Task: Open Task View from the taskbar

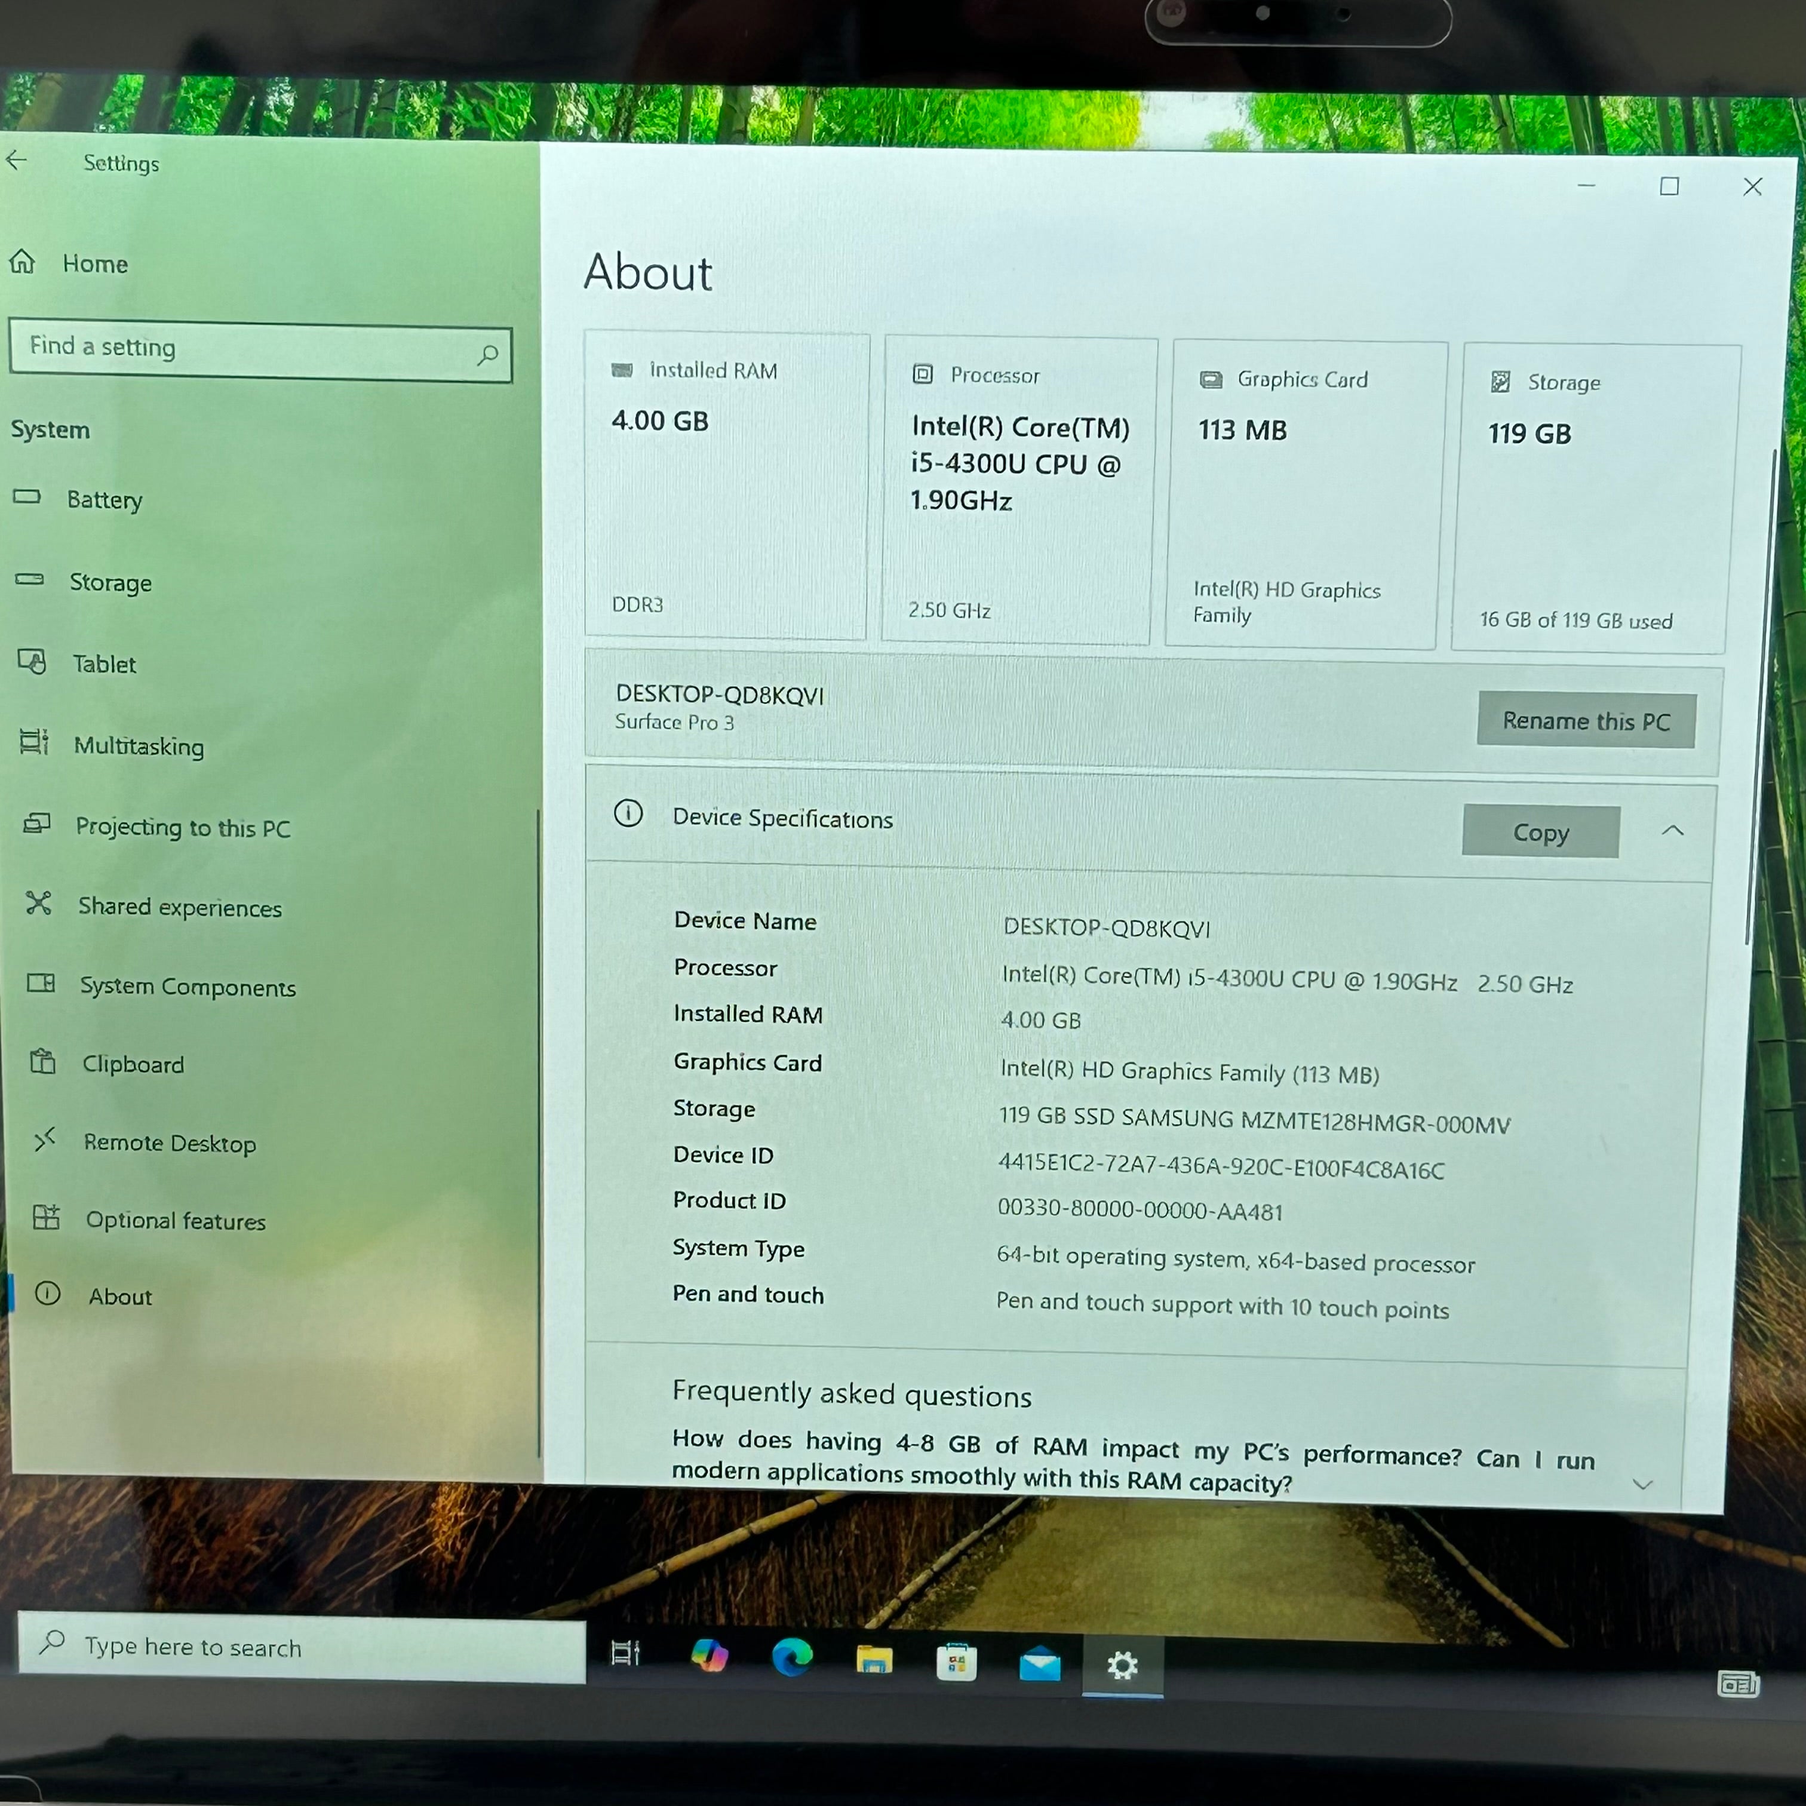Action: (625, 1653)
